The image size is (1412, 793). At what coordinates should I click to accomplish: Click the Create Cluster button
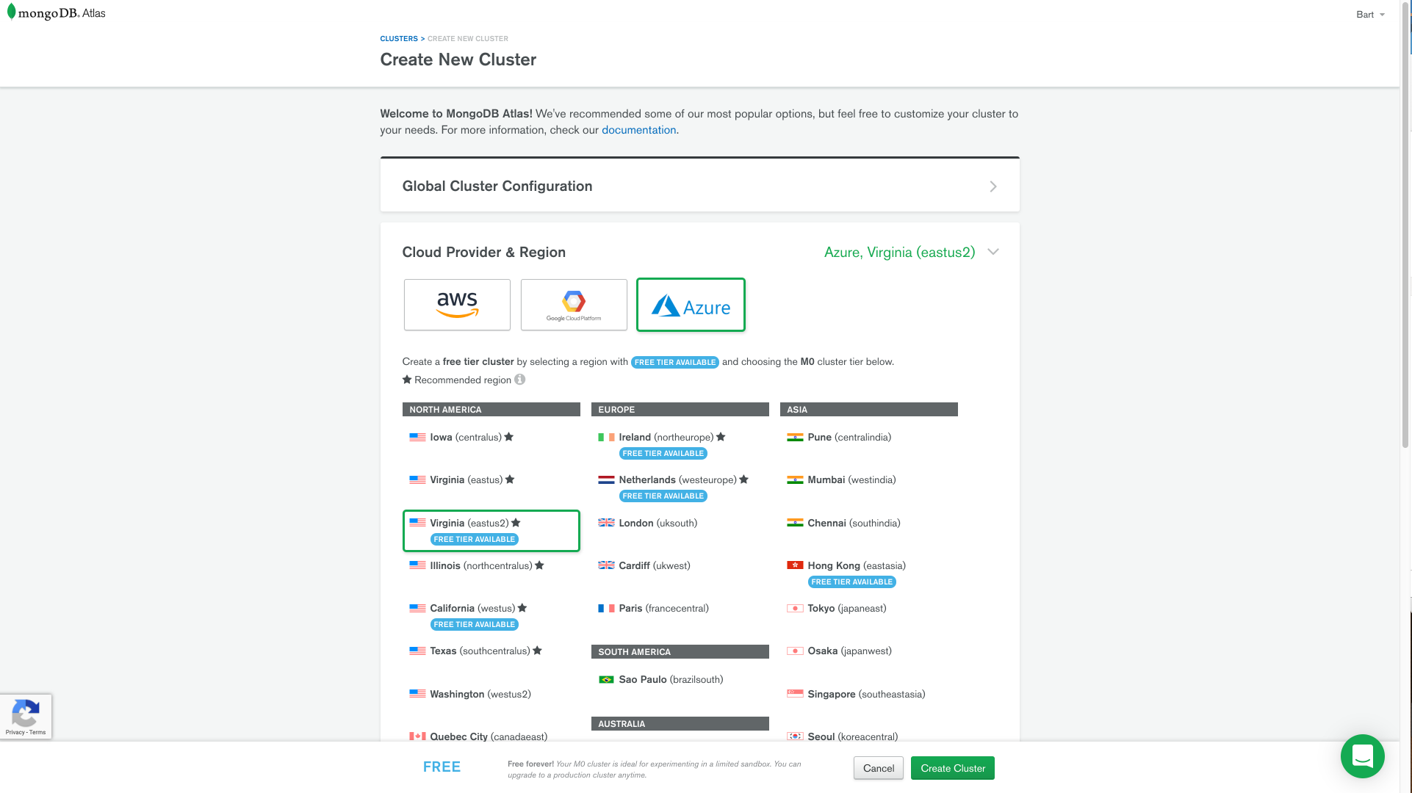[x=953, y=768]
